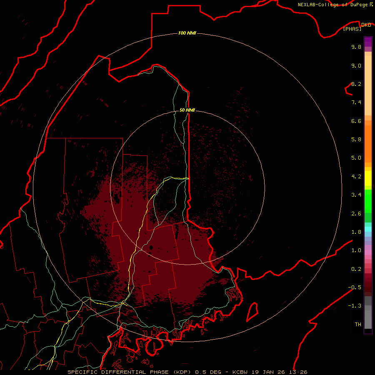The height and width of the screenshot is (375, 375).
Task: Click the 6.6 color scale value
Action: point(356,121)
